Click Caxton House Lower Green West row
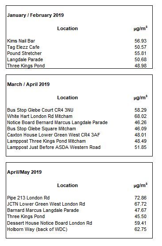The width and height of the screenshot is (162, 246). [77, 135]
